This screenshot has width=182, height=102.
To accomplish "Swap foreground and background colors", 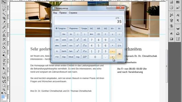I will (5, 93).
